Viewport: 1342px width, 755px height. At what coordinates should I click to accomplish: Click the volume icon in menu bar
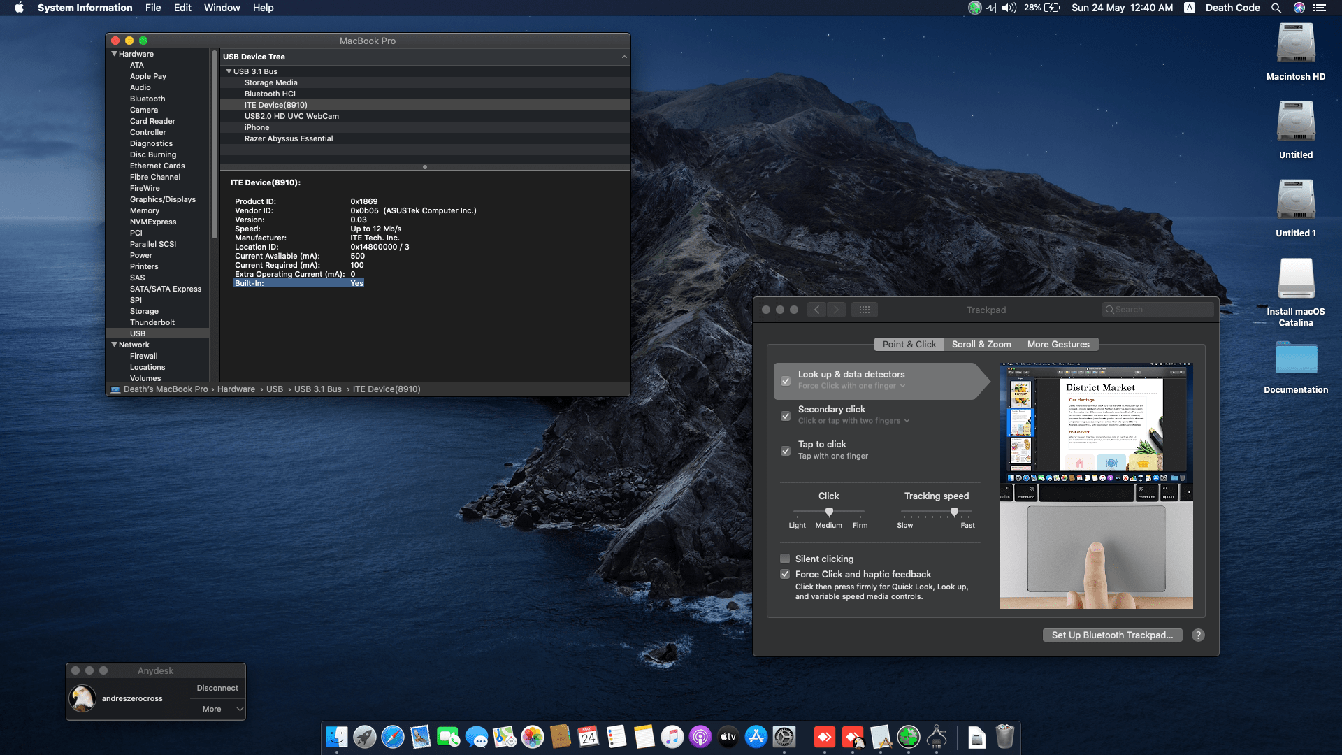point(1009,8)
